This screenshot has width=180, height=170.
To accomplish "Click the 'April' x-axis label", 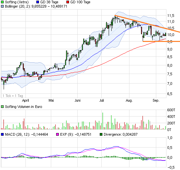I will 25,100.
